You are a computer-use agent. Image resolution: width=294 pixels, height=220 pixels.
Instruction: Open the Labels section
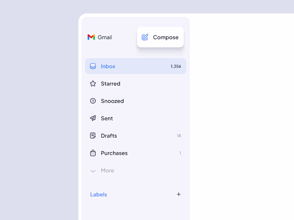(x=98, y=194)
